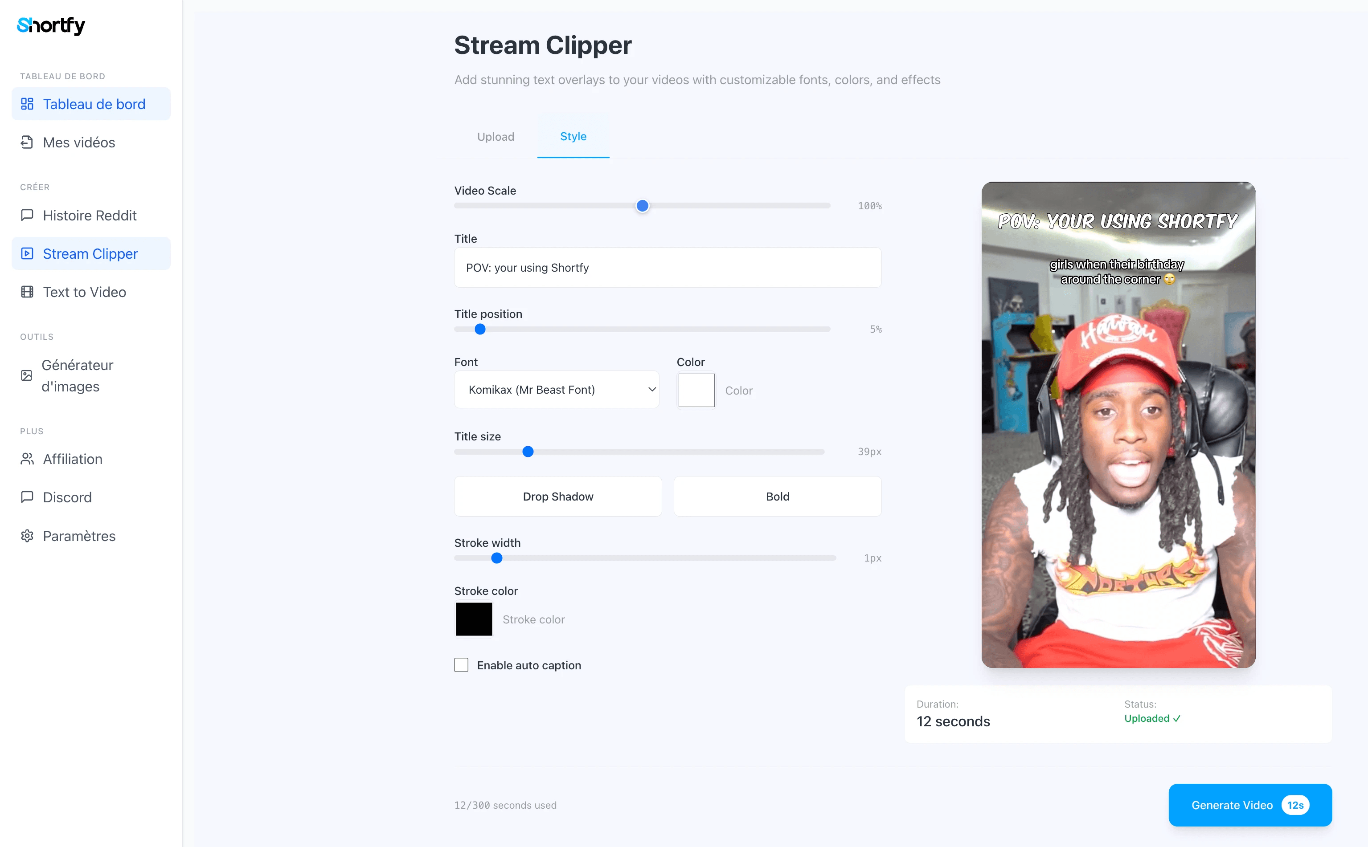This screenshot has height=847, width=1368.
Task: Click into the Title text field
Action: point(667,268)
